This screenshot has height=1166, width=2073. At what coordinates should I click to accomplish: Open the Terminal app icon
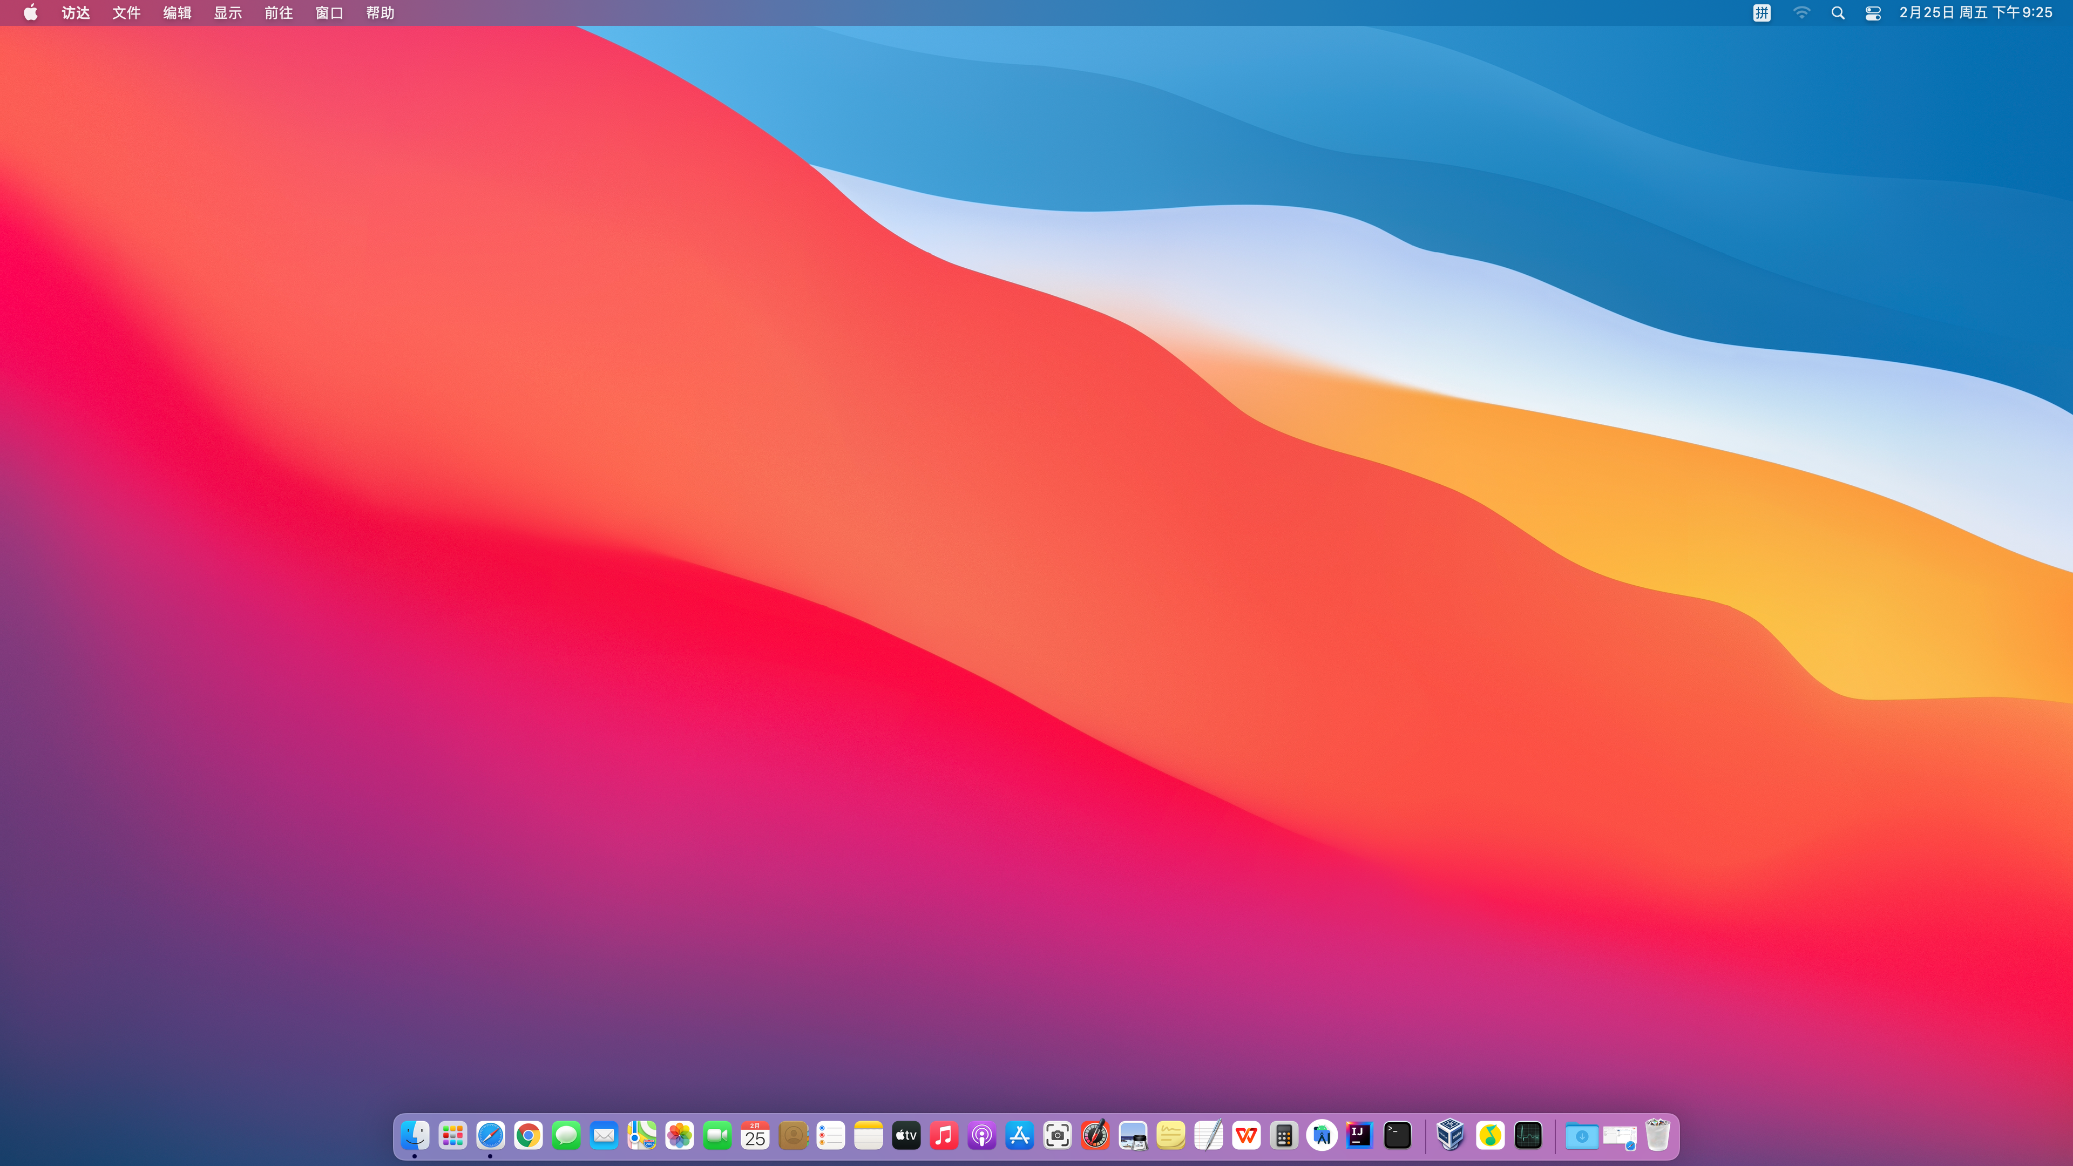coord(1397,1135)
